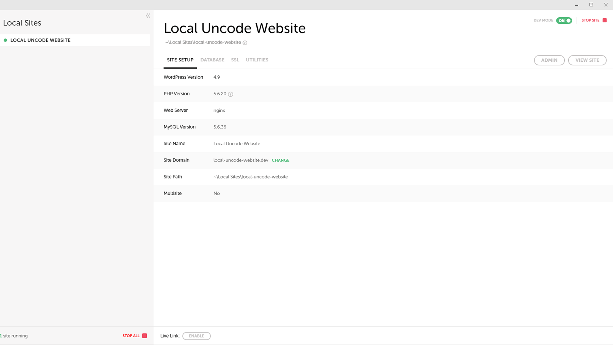Toggle Dev Mode switch off
This screenshot has width=613, height=345.
(x=564, y=20)
